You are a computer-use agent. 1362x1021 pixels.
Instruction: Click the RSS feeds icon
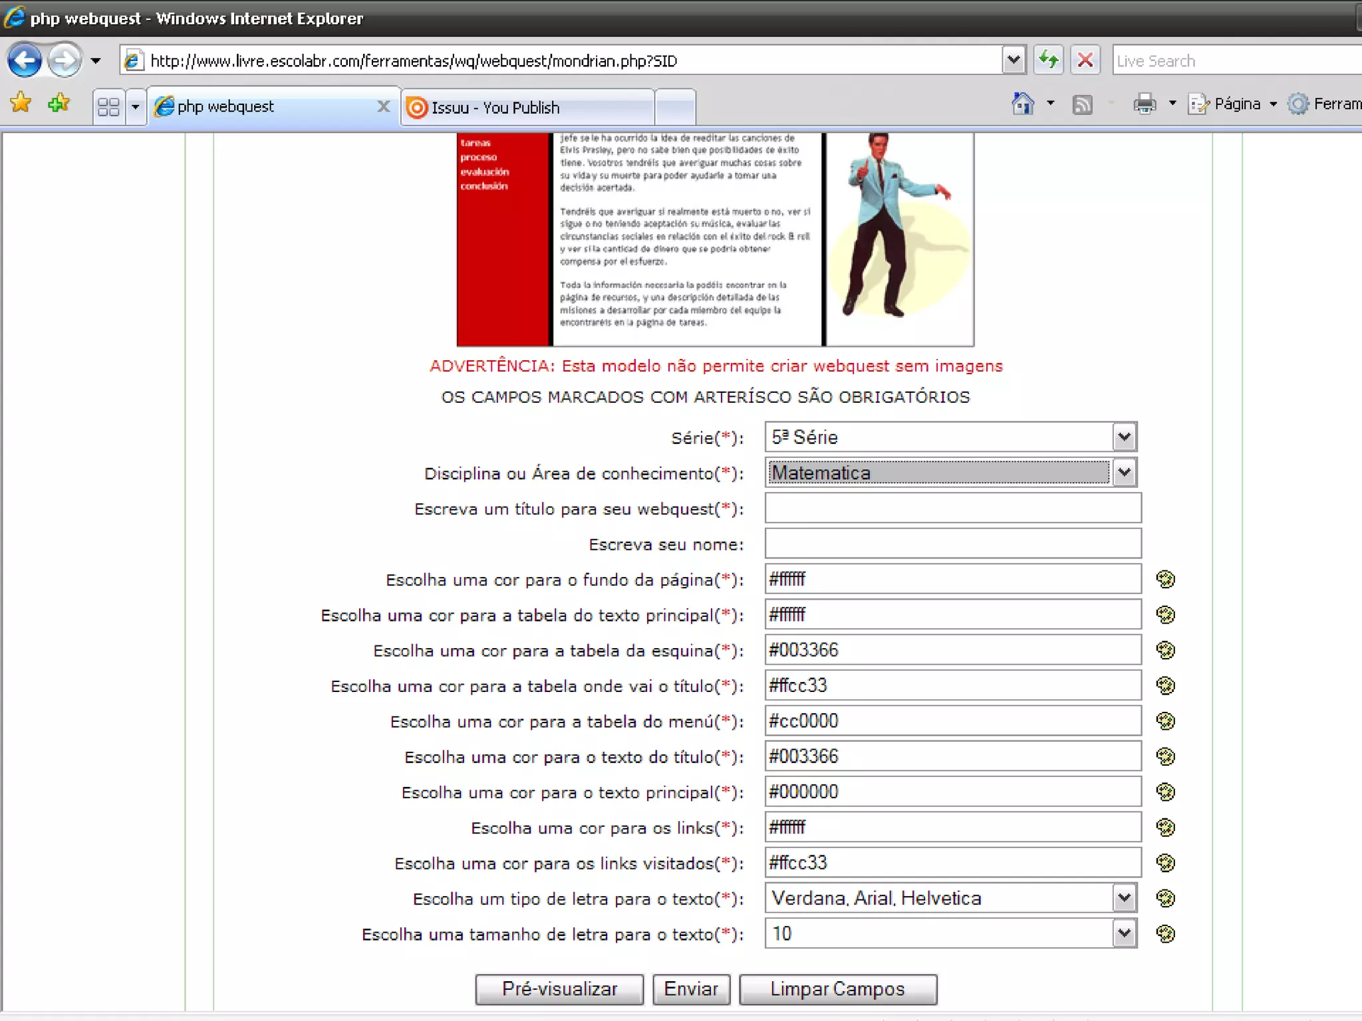click(1082, 104)
